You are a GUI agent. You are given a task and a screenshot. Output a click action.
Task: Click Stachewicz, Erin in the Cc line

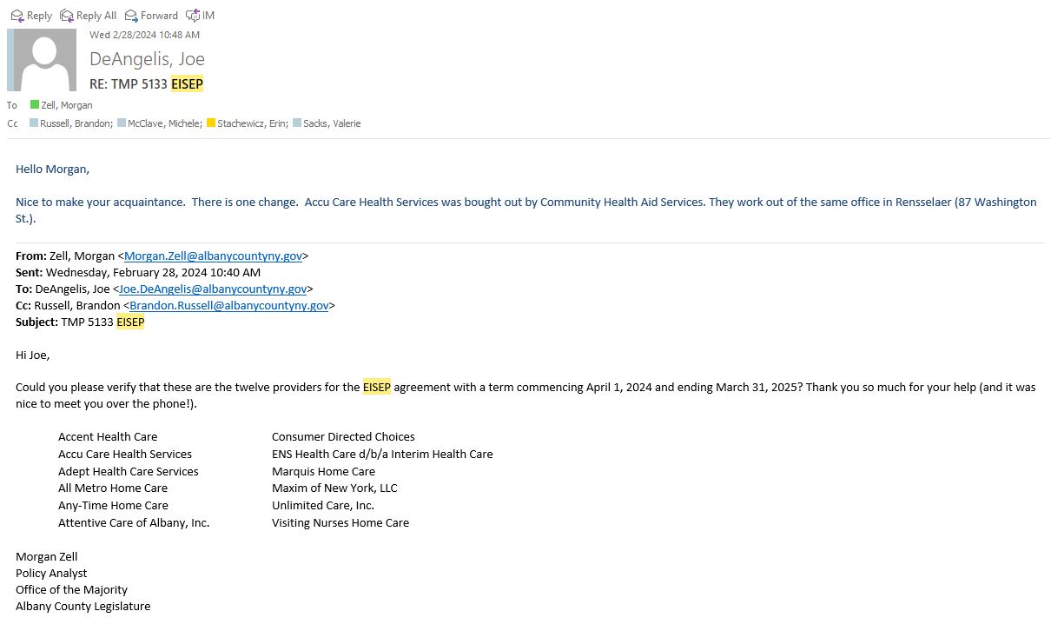tap(252, 123)
